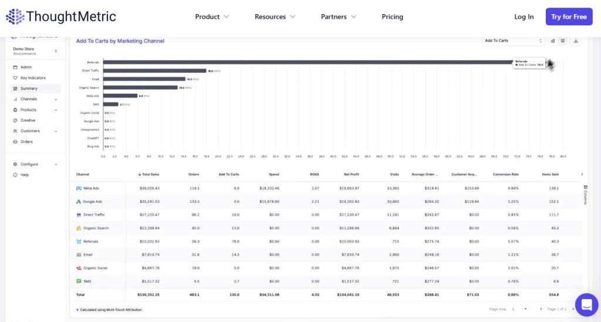Download the Add To Carts chart
This screenshot has height=322, width=601.
(x=576, y=40)
